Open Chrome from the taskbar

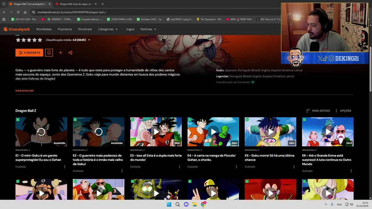pos(203,204)
